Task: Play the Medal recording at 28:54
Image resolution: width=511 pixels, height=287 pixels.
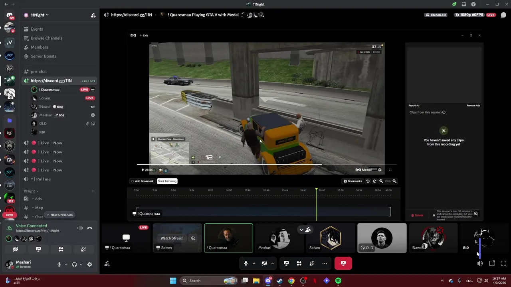Action: 143,170
